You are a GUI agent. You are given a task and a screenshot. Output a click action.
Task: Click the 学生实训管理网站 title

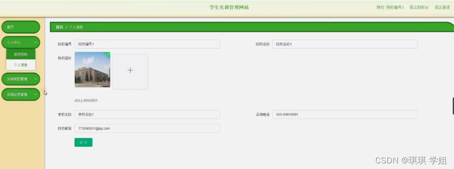(x=229, y=7)
